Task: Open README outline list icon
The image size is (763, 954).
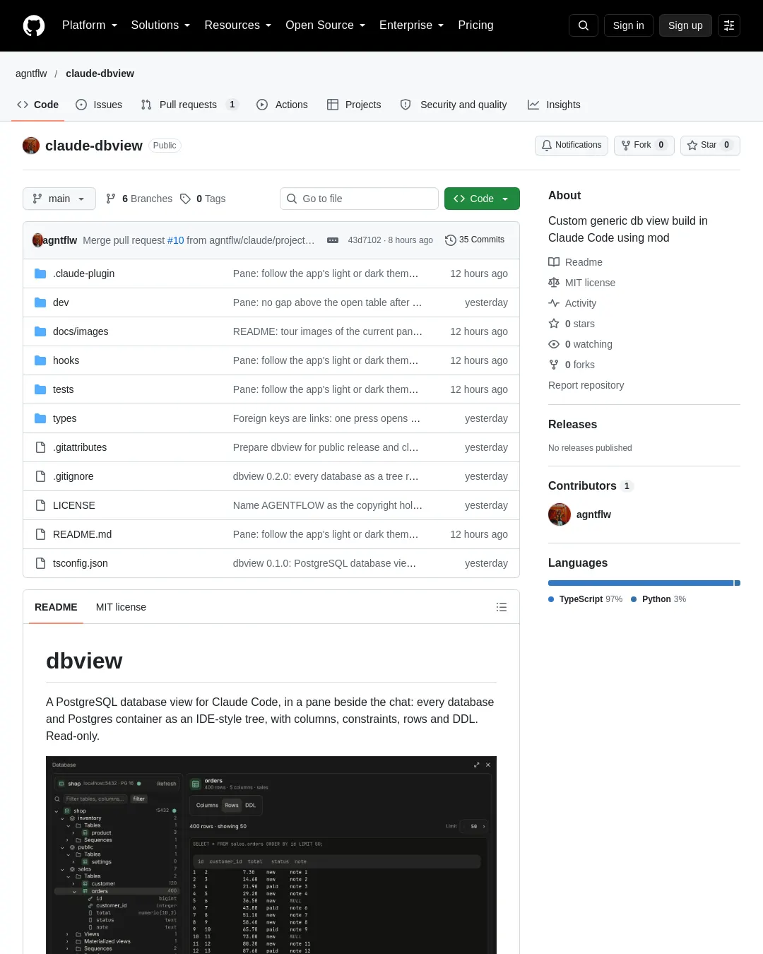Action: point(502,607)
